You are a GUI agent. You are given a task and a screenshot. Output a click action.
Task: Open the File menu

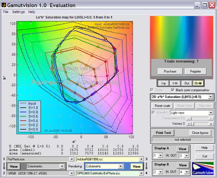tap(6, 12)
